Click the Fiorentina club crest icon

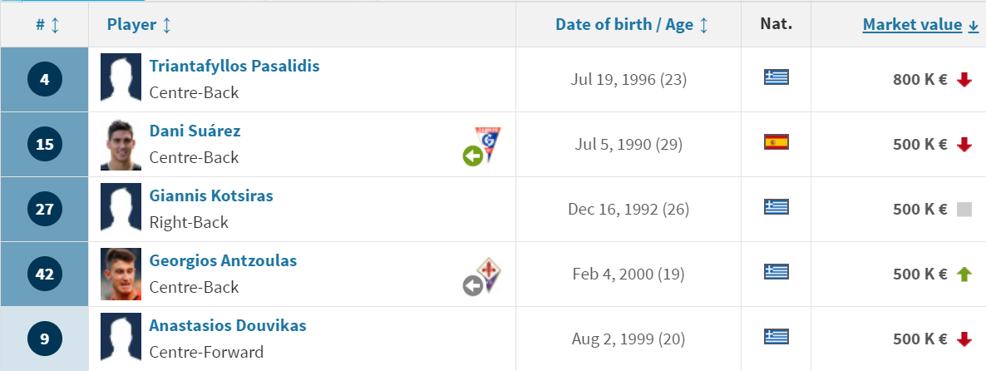click(x=489, y=274)
